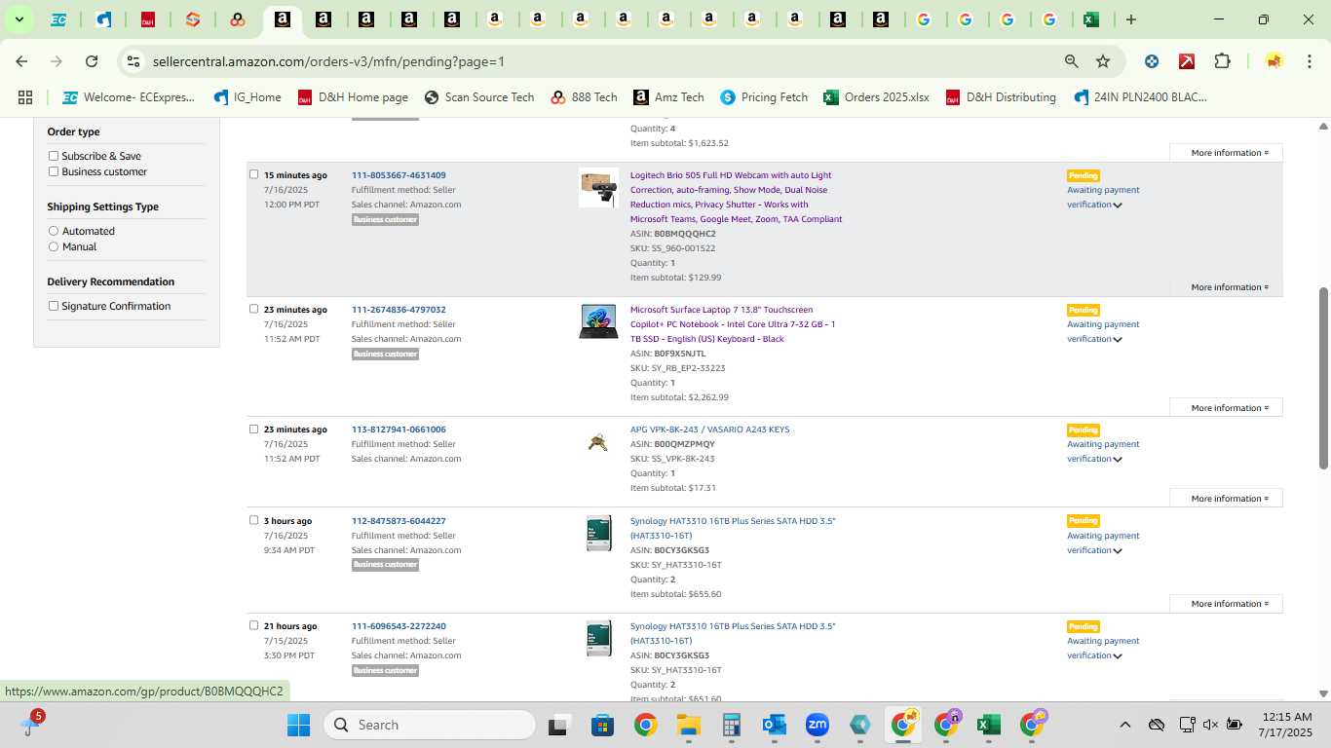1331x748 pixels.
Task: Open the Adobe Acrobat extension icon
Action: [x=1187, y=61]
